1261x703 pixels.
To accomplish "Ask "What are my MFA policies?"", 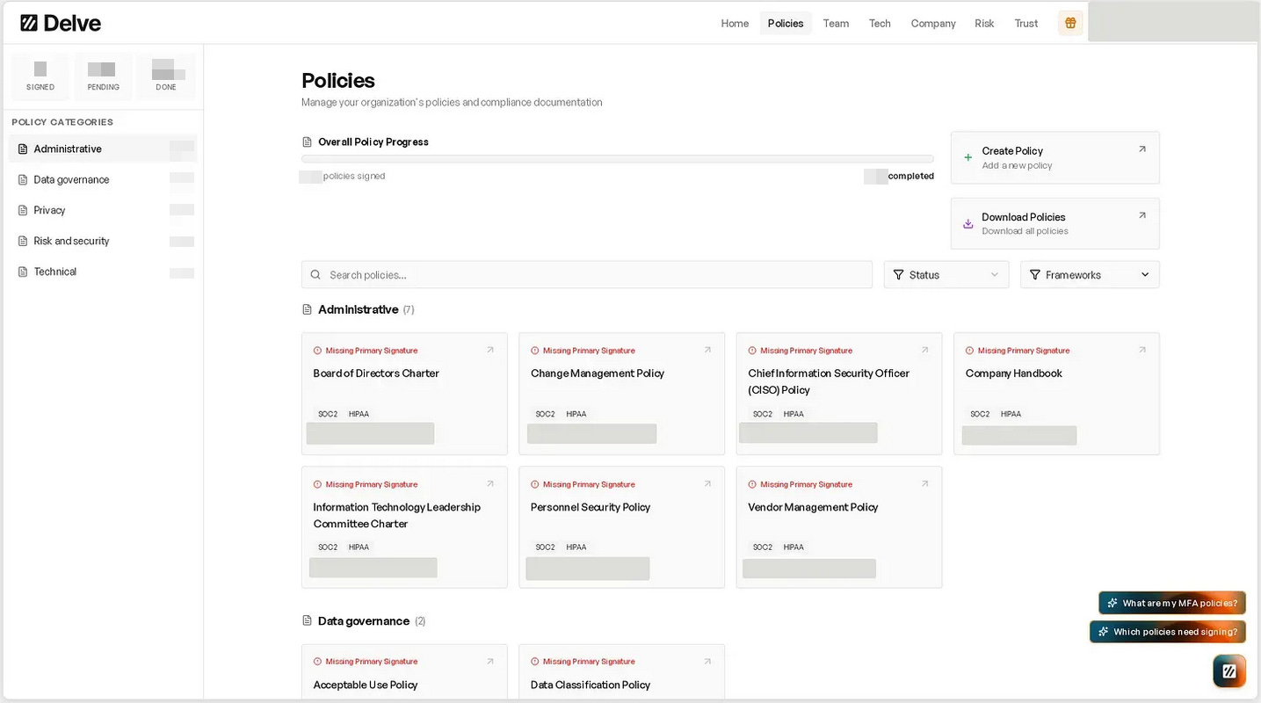I will tap(1172, 603).
